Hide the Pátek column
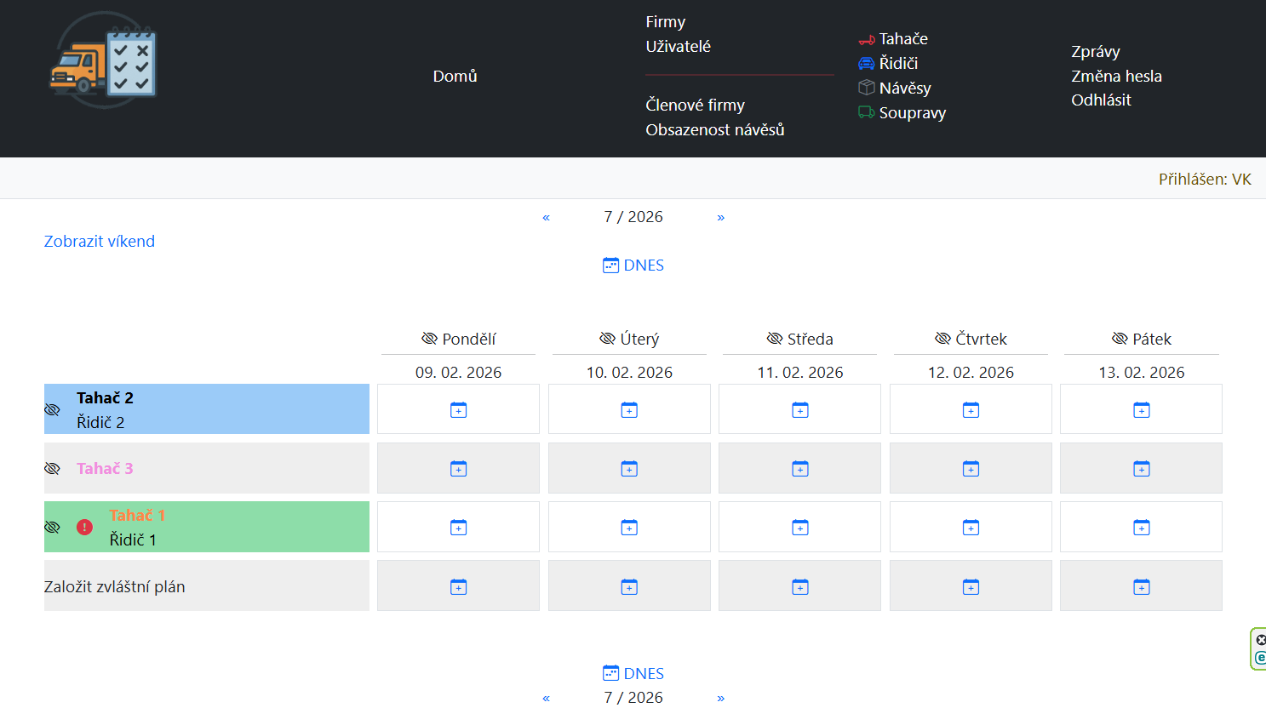1266x708 pixels. click(1120, 339)
